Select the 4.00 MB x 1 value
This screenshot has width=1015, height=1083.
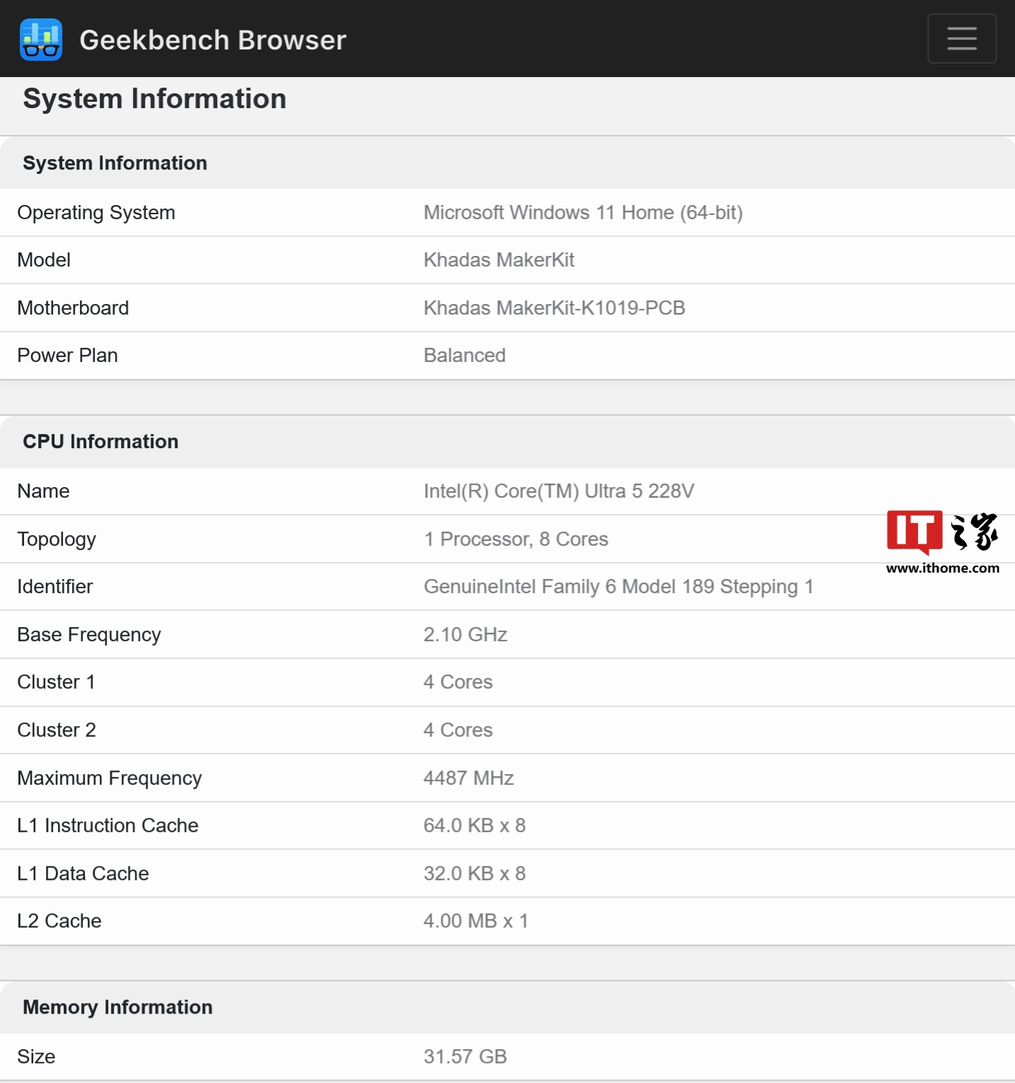click(x=476, y=921)
